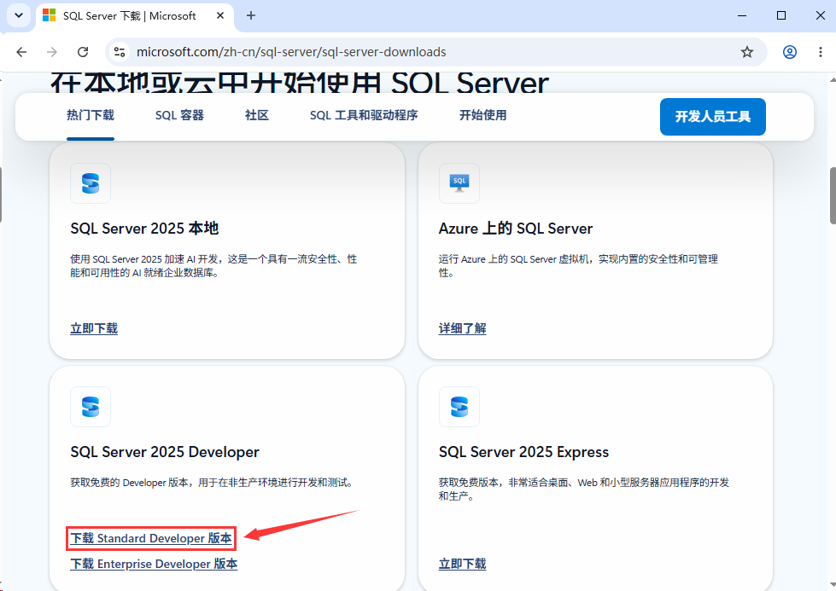836x591 pixels.
Task: Close the SQL Server 下载 tab
Action: coord(219,16)
